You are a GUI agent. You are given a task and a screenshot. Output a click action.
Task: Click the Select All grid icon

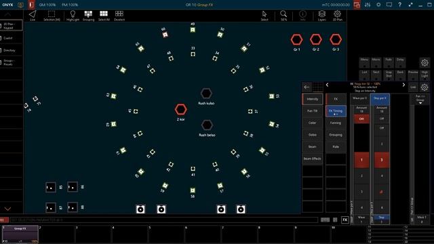click(104, 16)
